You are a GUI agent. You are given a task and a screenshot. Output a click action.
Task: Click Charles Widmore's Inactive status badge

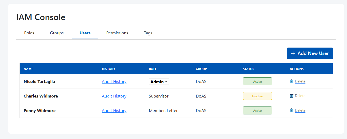point(257,96)
